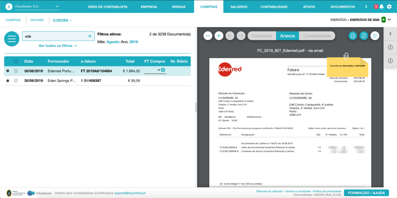Image resolution: width=397 pixels, height=198 pixels.
Task: Open settings gear in top bar
Action: (x=389, y=7)
